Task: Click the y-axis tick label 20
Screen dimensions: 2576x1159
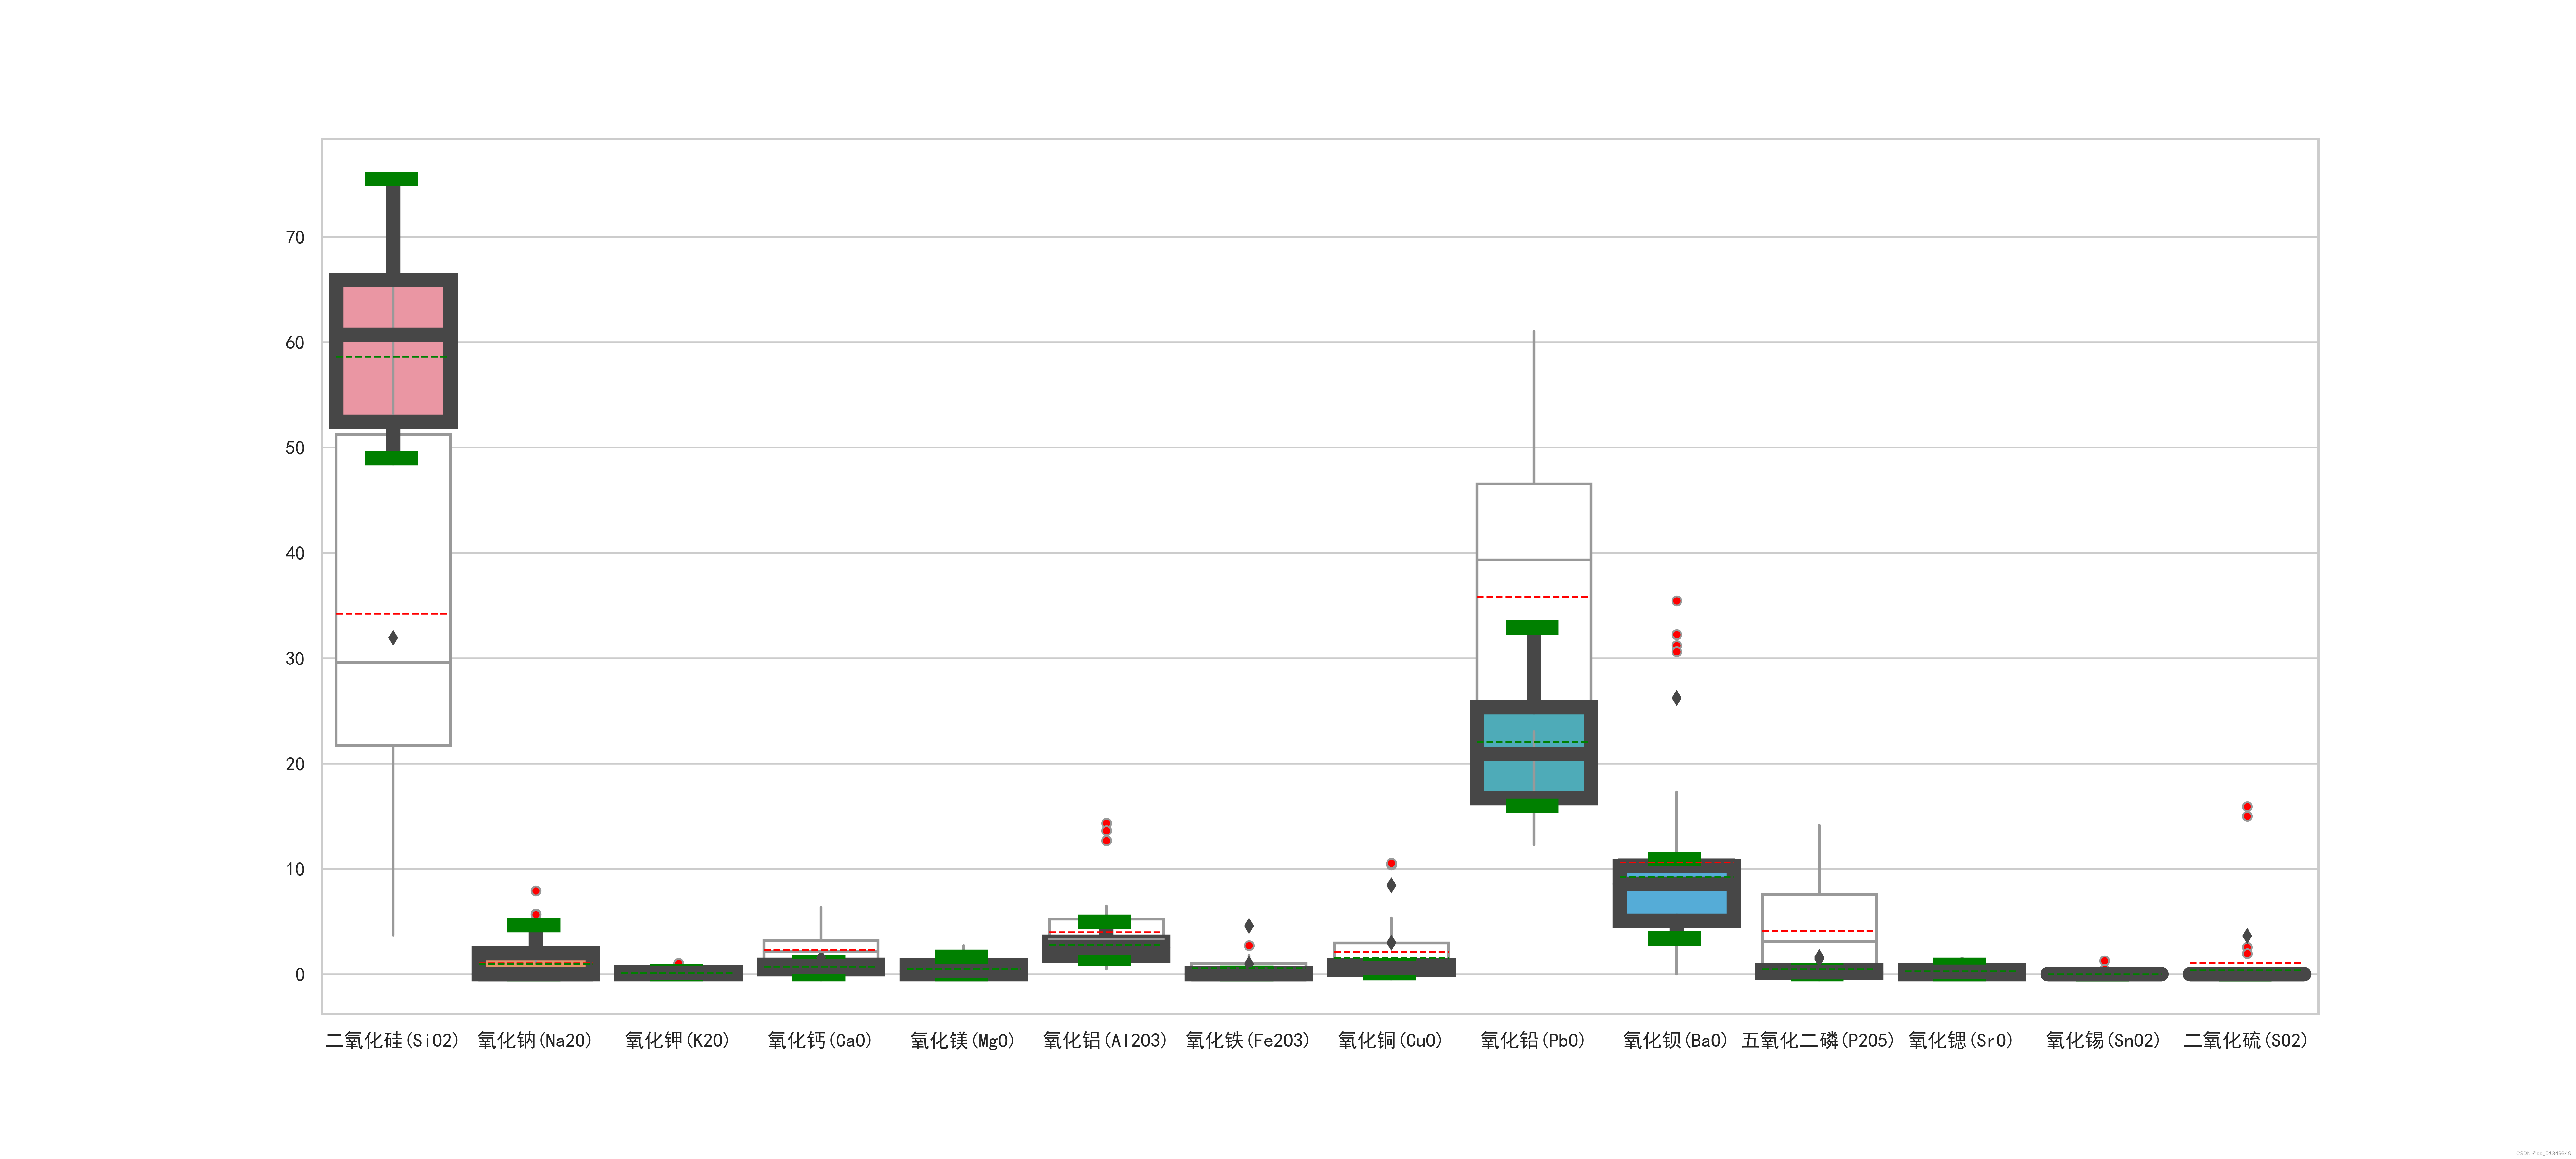Action: click(x=295, y=764)
